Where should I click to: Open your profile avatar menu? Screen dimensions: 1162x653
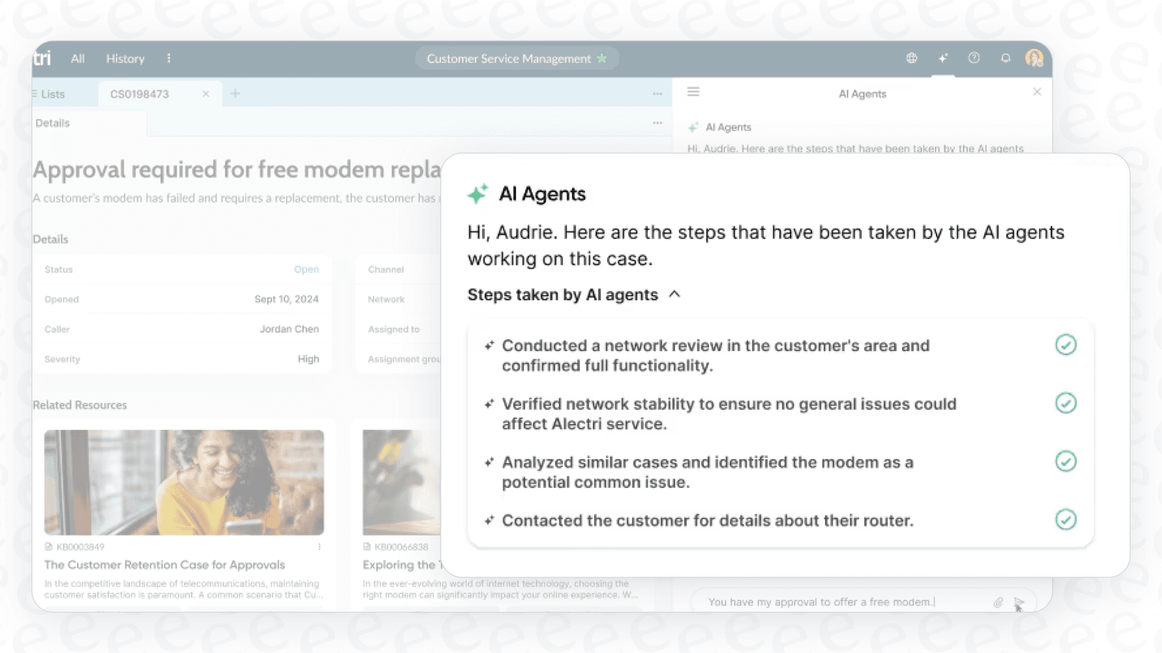point(1035,58)
